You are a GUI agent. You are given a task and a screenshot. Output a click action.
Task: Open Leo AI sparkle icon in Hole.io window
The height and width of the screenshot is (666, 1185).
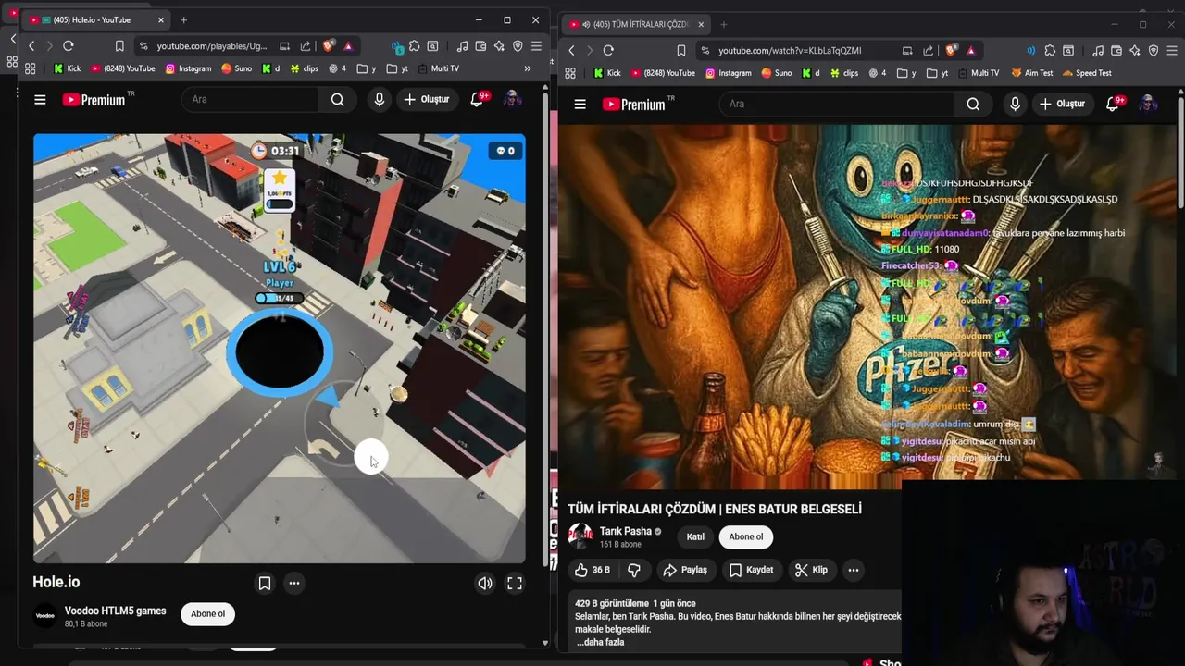coord(500,46)
